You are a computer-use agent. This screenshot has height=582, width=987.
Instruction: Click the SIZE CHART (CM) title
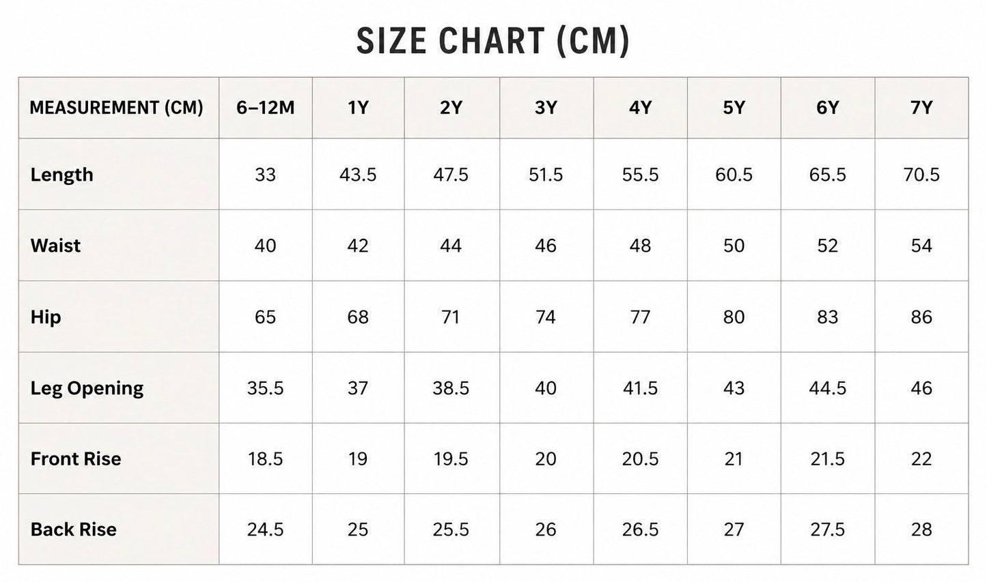click(493, 41)
